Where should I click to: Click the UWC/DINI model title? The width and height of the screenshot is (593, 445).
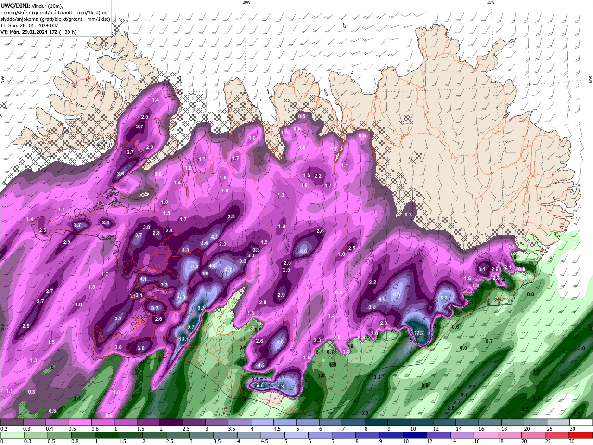coord(14,6)
